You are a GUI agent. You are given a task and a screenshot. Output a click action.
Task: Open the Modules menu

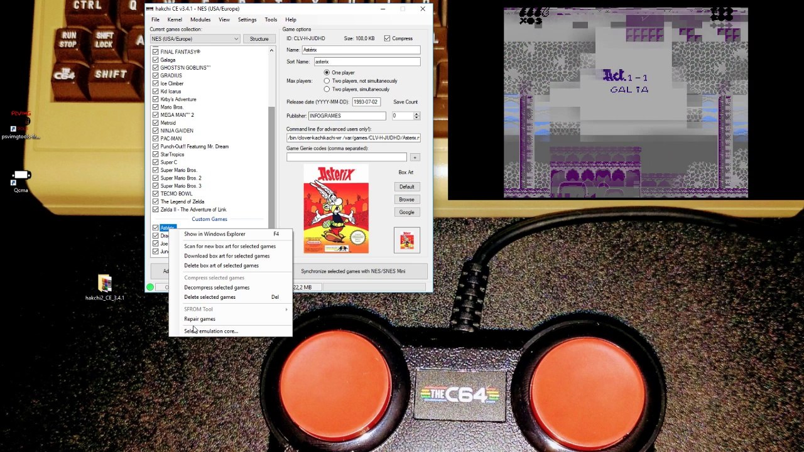click(200, 19)
